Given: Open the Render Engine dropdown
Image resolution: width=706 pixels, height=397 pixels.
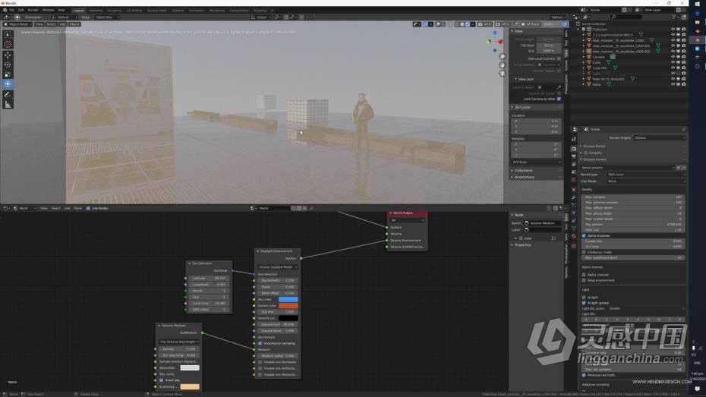Looking at the screenshot, I should (659, 137).
